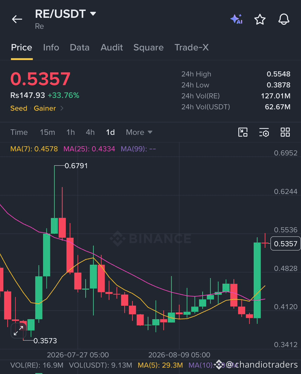Switch to the Trade-X tab
Viewport: 301px width, 374px height.
pyautogui.click(x=192, y=48)
